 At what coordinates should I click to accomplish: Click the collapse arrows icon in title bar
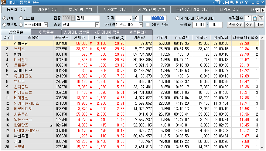click(242, 2)
